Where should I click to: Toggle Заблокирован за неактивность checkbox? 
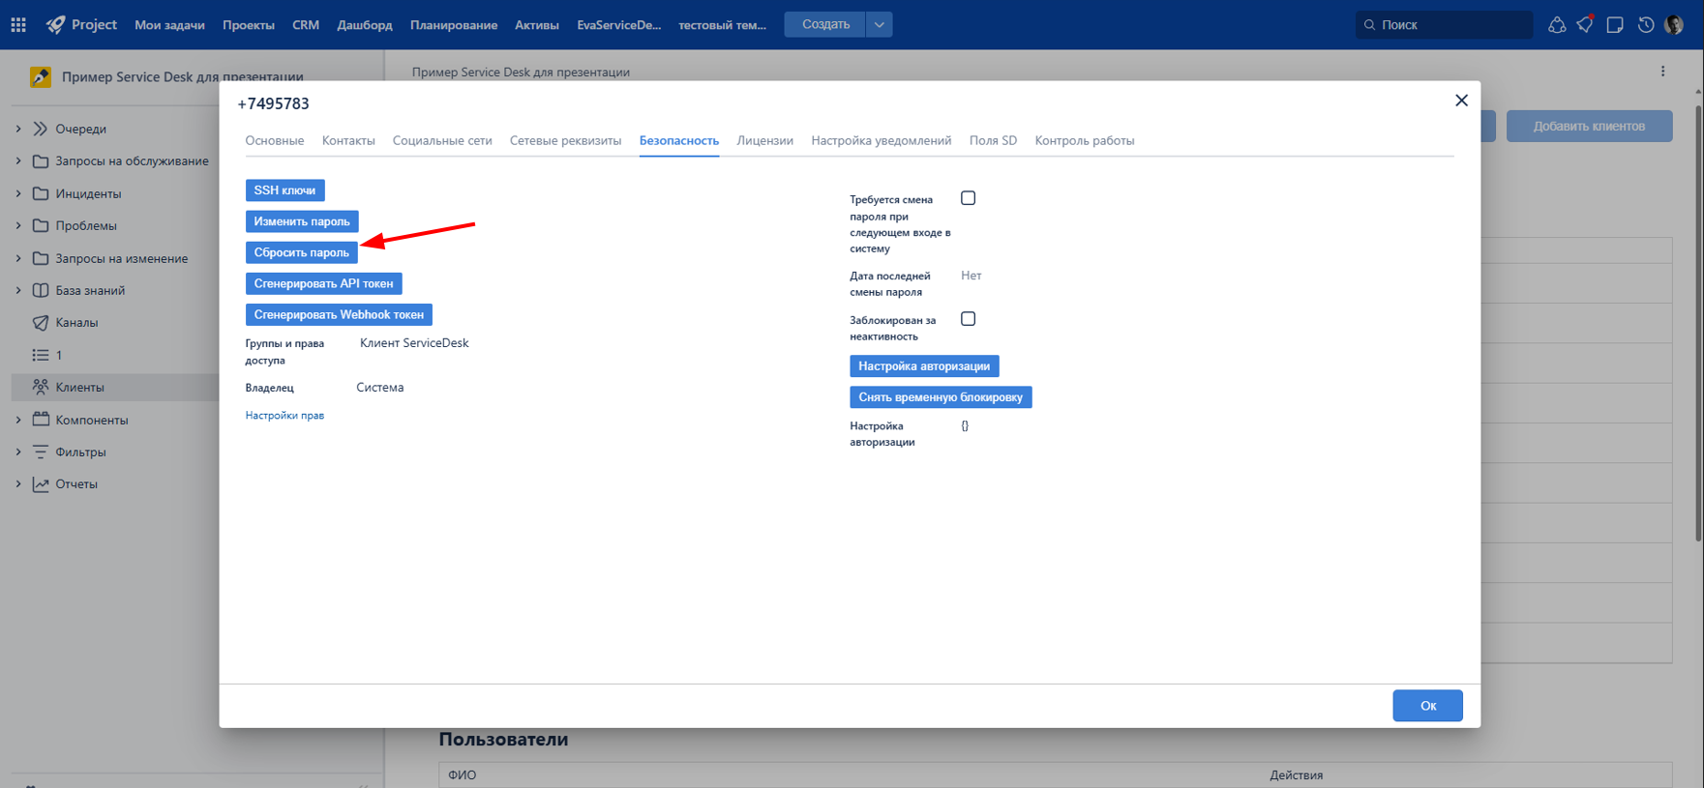pyautogui.click(x=968, y=319)
